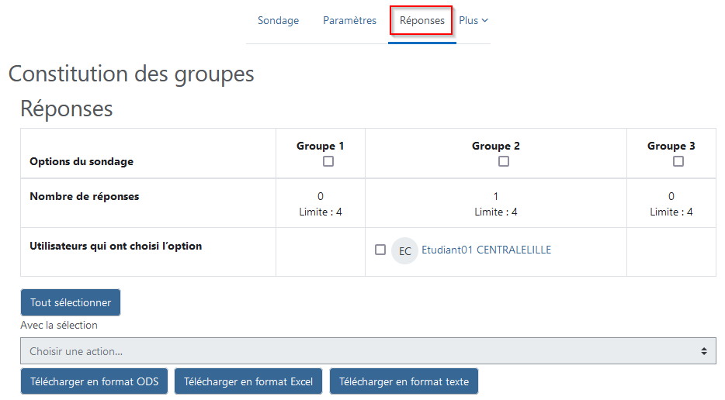Tick the Groupe 3 checkbox
725x400 pixels.
(678, 161)
